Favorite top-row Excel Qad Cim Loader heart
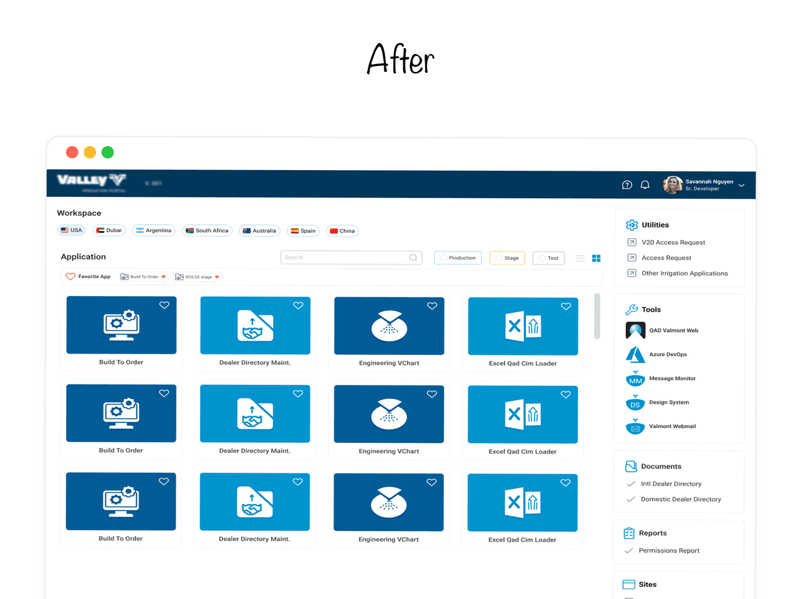The height and width of the screenshot is (599, 801). click(566, 307)
